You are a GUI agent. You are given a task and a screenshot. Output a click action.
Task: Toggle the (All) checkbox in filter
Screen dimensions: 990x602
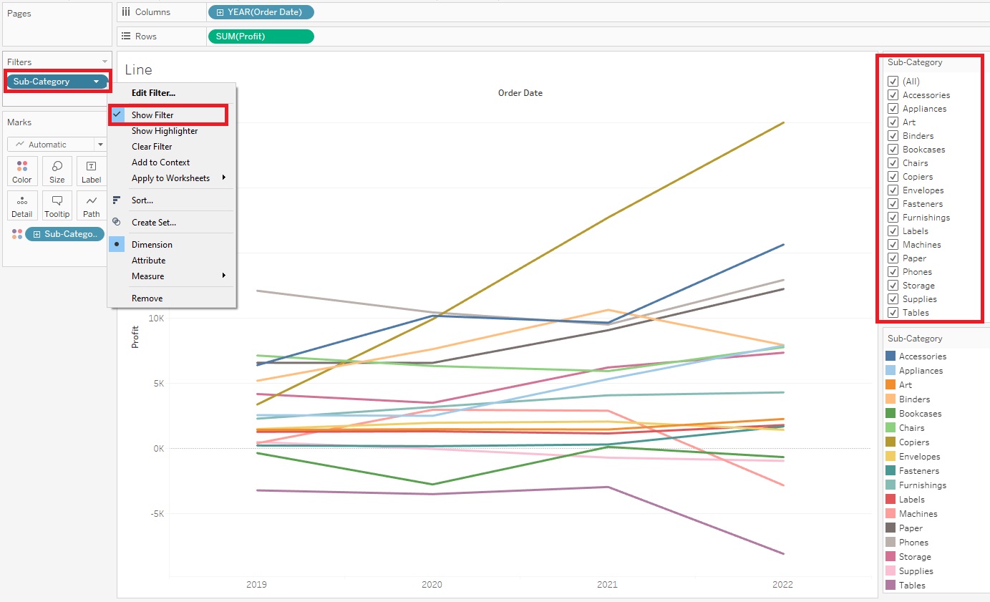(x=893, y=82)
